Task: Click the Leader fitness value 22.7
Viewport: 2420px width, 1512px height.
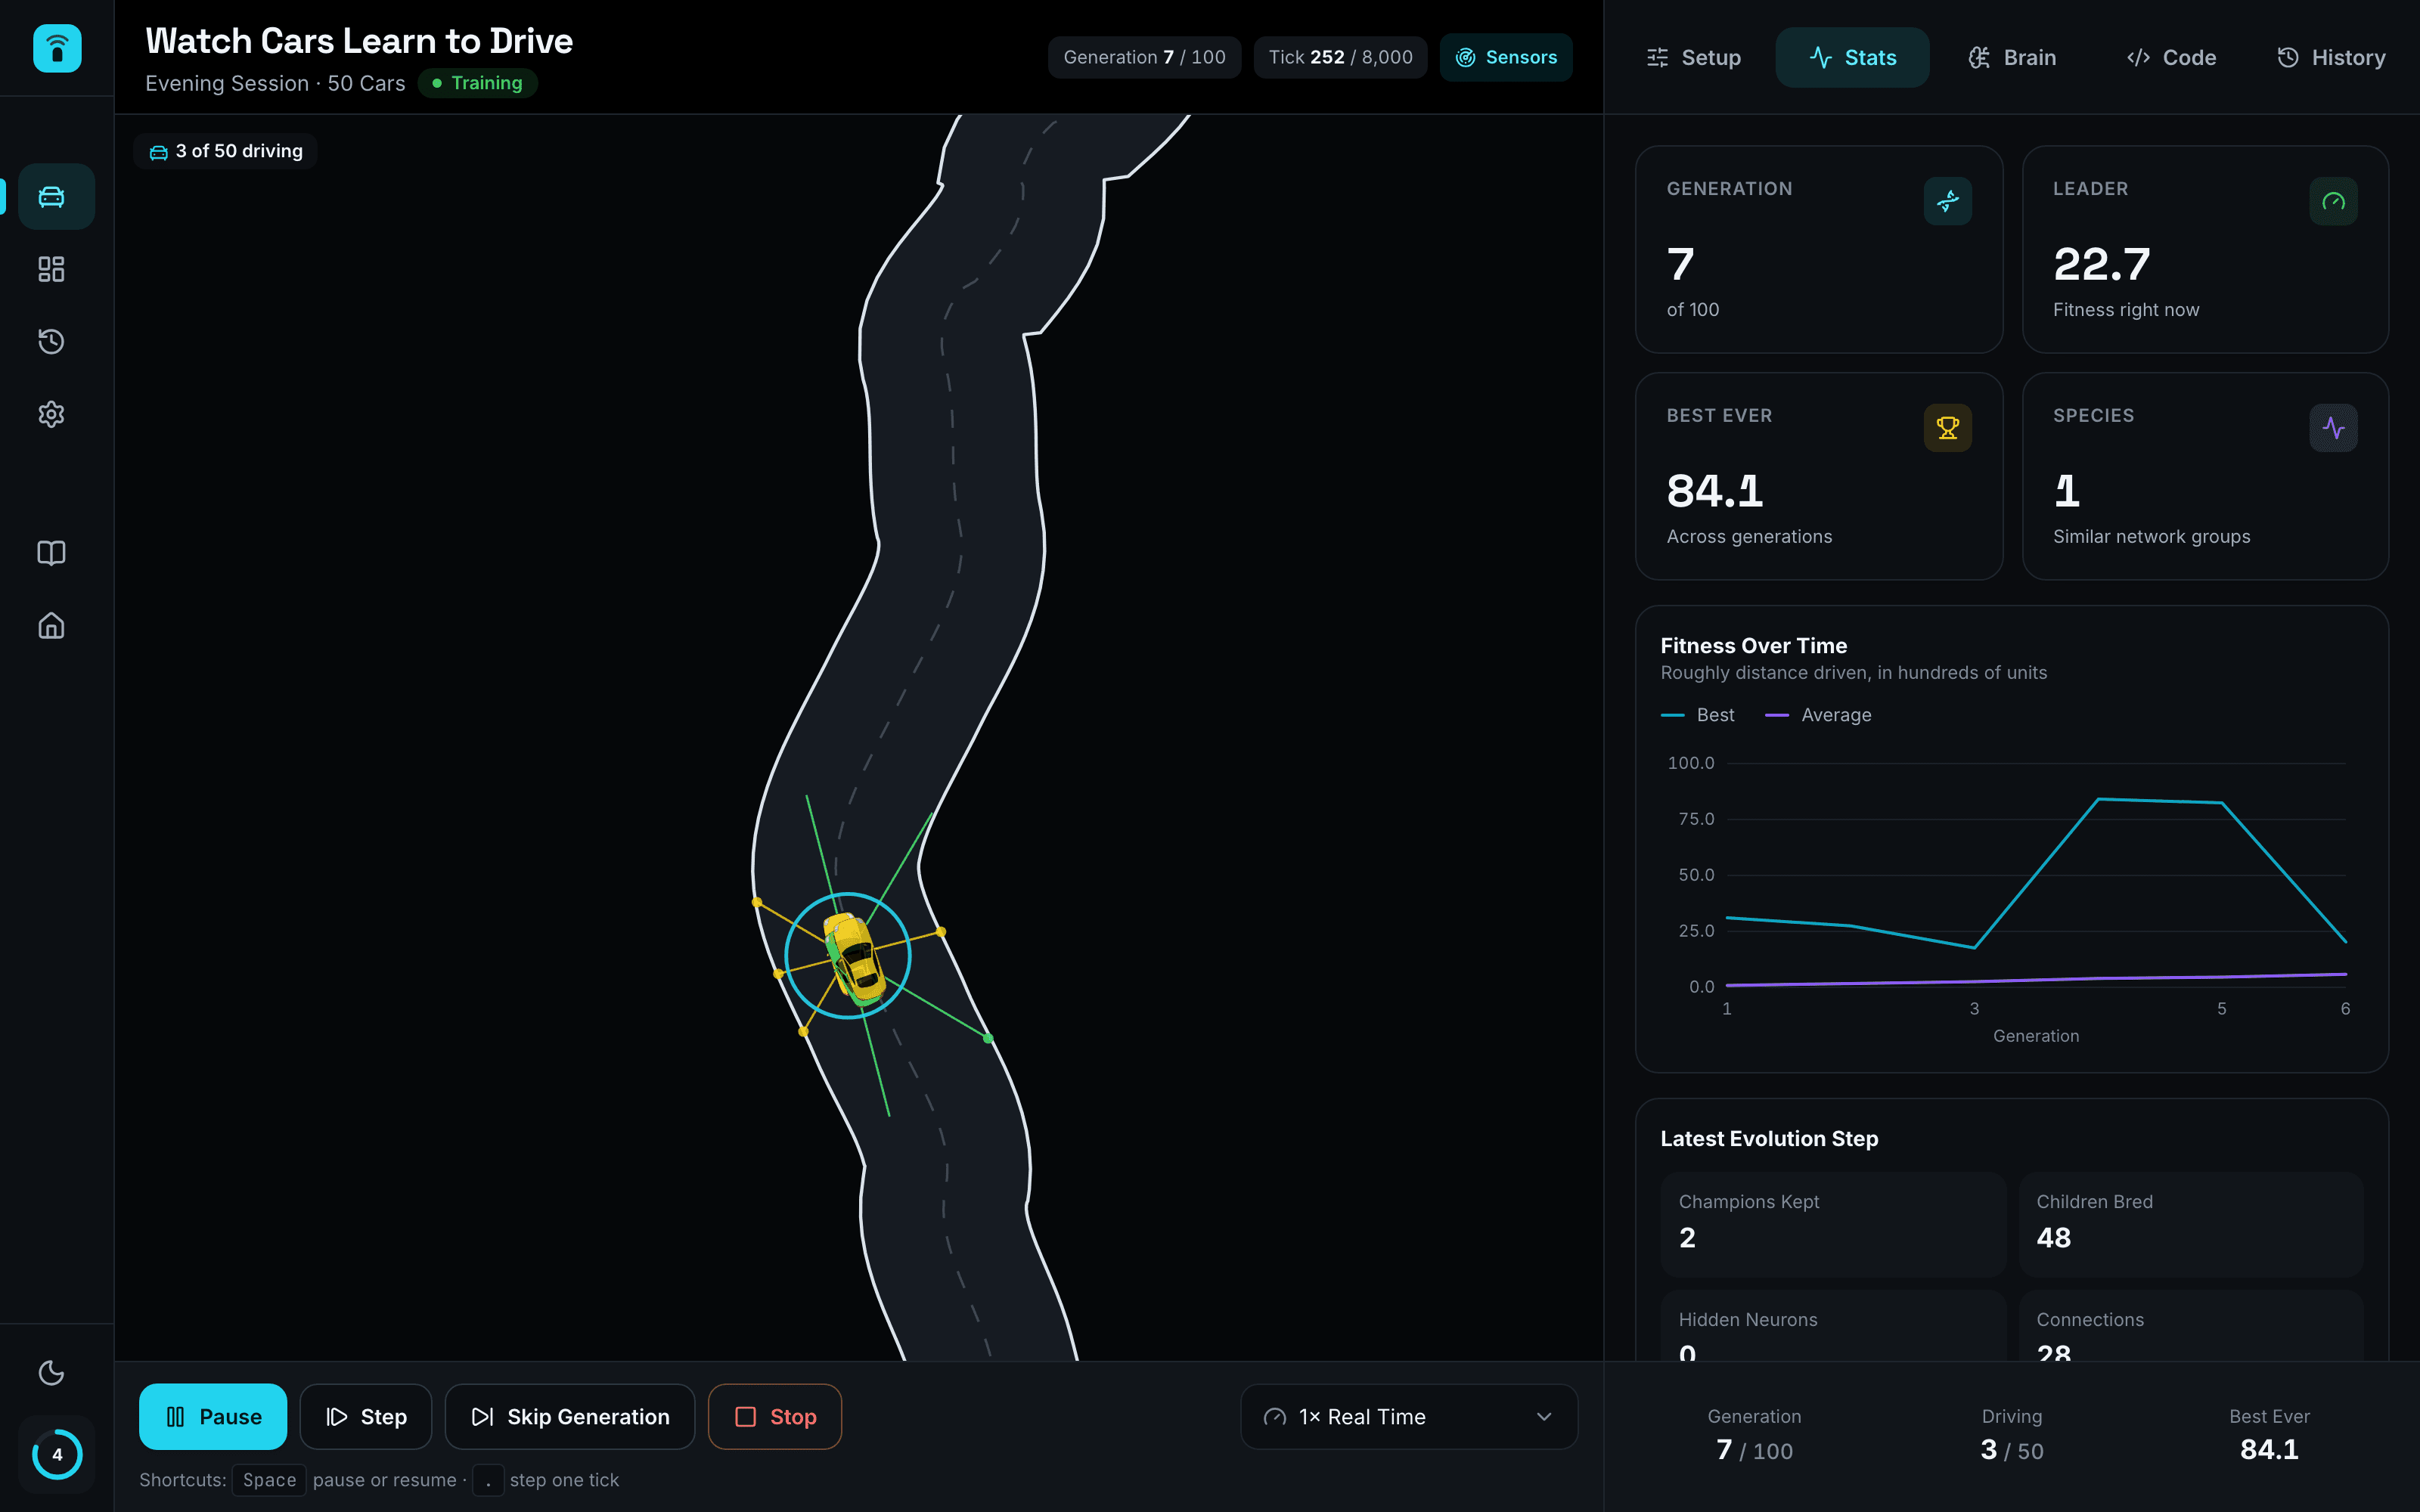Action: click(2101, 264)
